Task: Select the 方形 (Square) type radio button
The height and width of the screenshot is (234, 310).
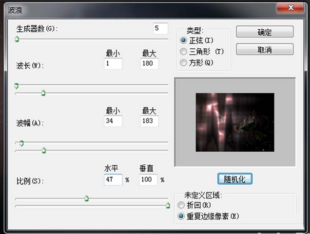Action: pyautogui.click(x=183, y=63)
